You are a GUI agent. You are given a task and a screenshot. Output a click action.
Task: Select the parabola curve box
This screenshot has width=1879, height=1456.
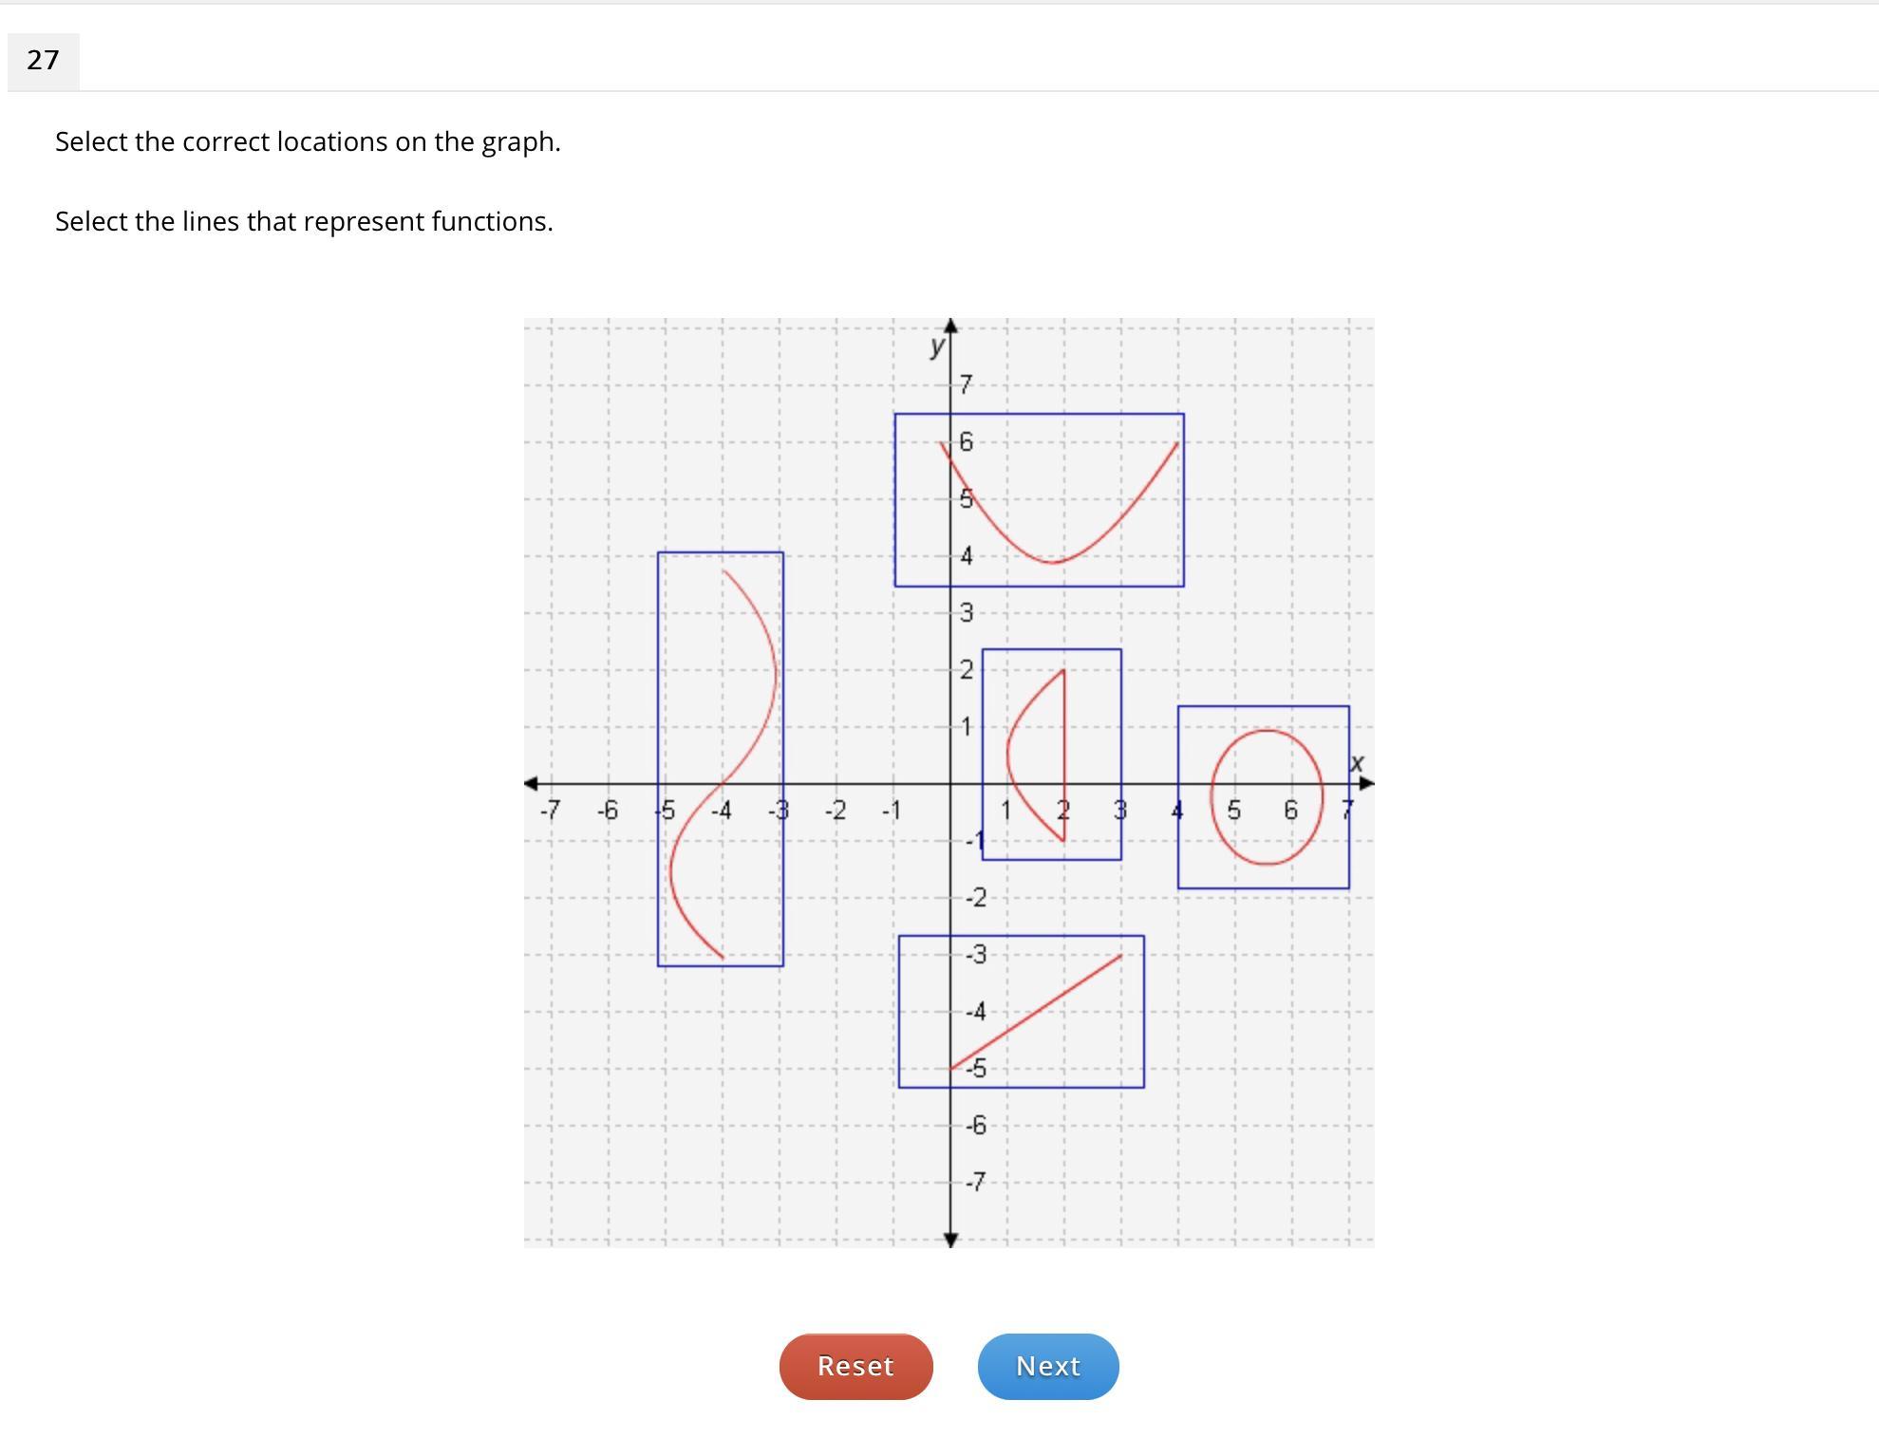[1039, 500]
